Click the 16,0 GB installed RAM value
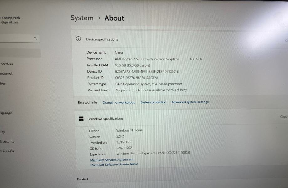Screen dimensions: 288x188 tap(133, 65)
